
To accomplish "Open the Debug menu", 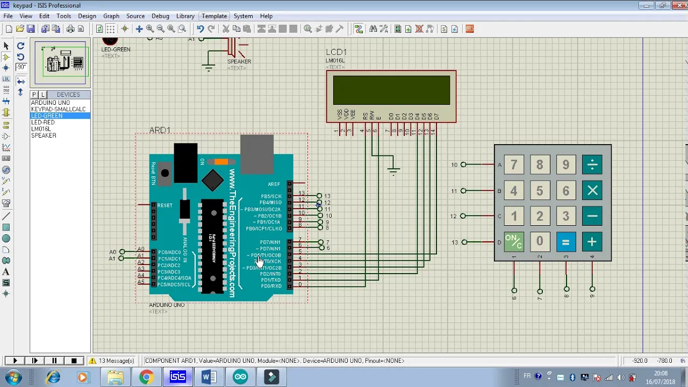I will [x=160, y=16].
